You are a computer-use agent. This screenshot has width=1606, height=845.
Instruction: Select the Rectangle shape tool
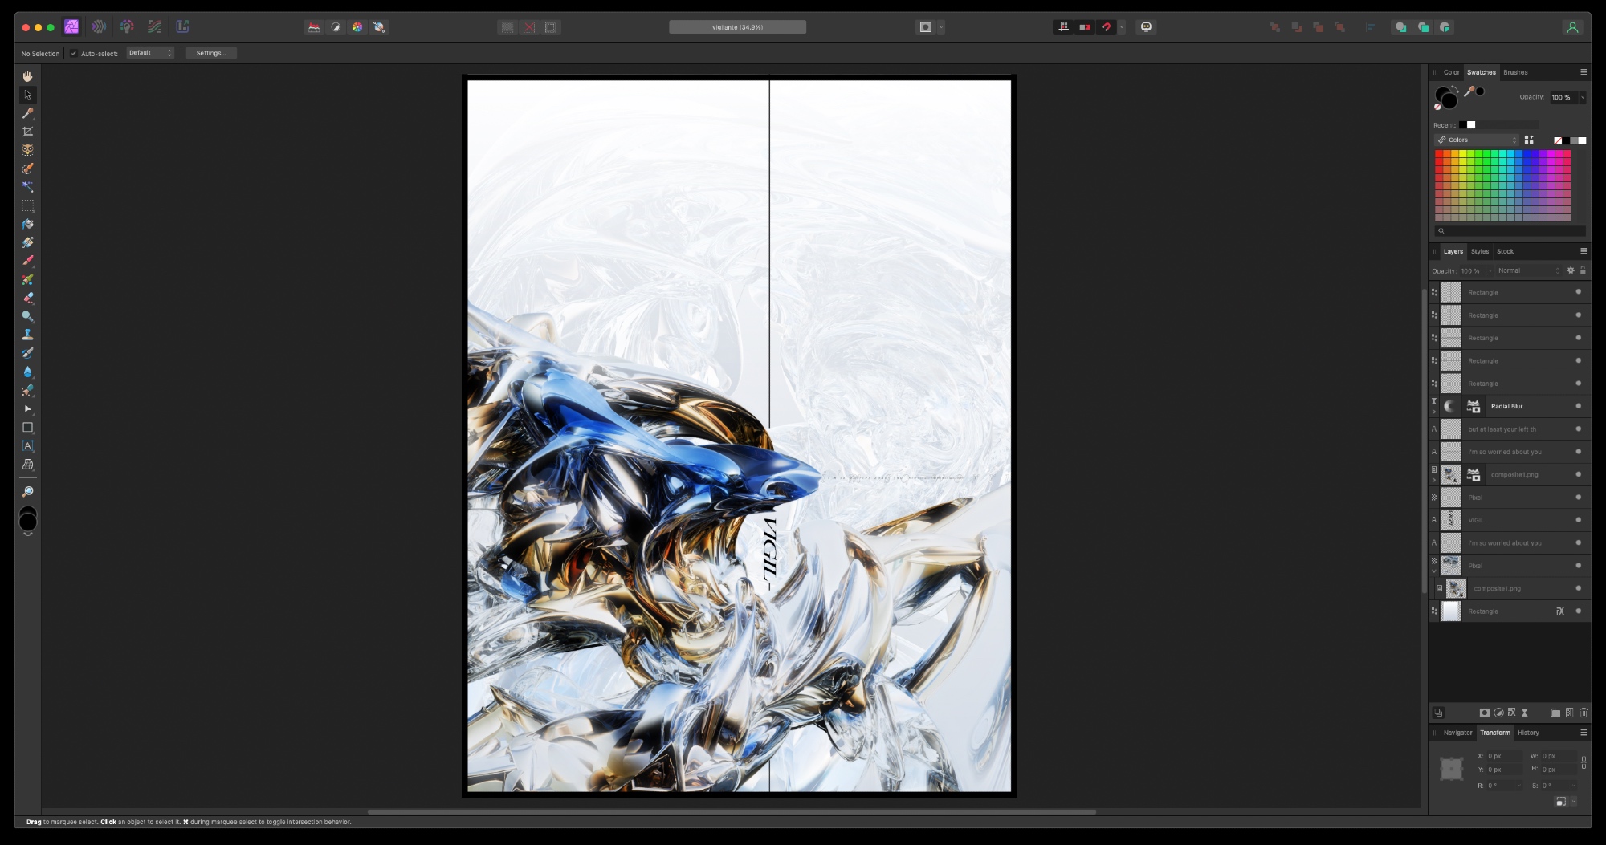pyautogui.click(x=27, y=428)
